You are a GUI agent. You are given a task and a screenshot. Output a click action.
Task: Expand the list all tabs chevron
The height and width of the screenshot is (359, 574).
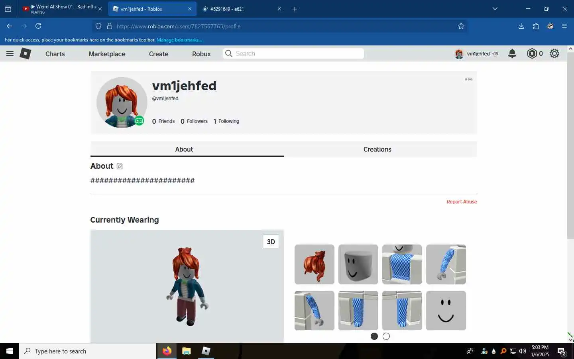pyautogui.click(x=495, y=9)
